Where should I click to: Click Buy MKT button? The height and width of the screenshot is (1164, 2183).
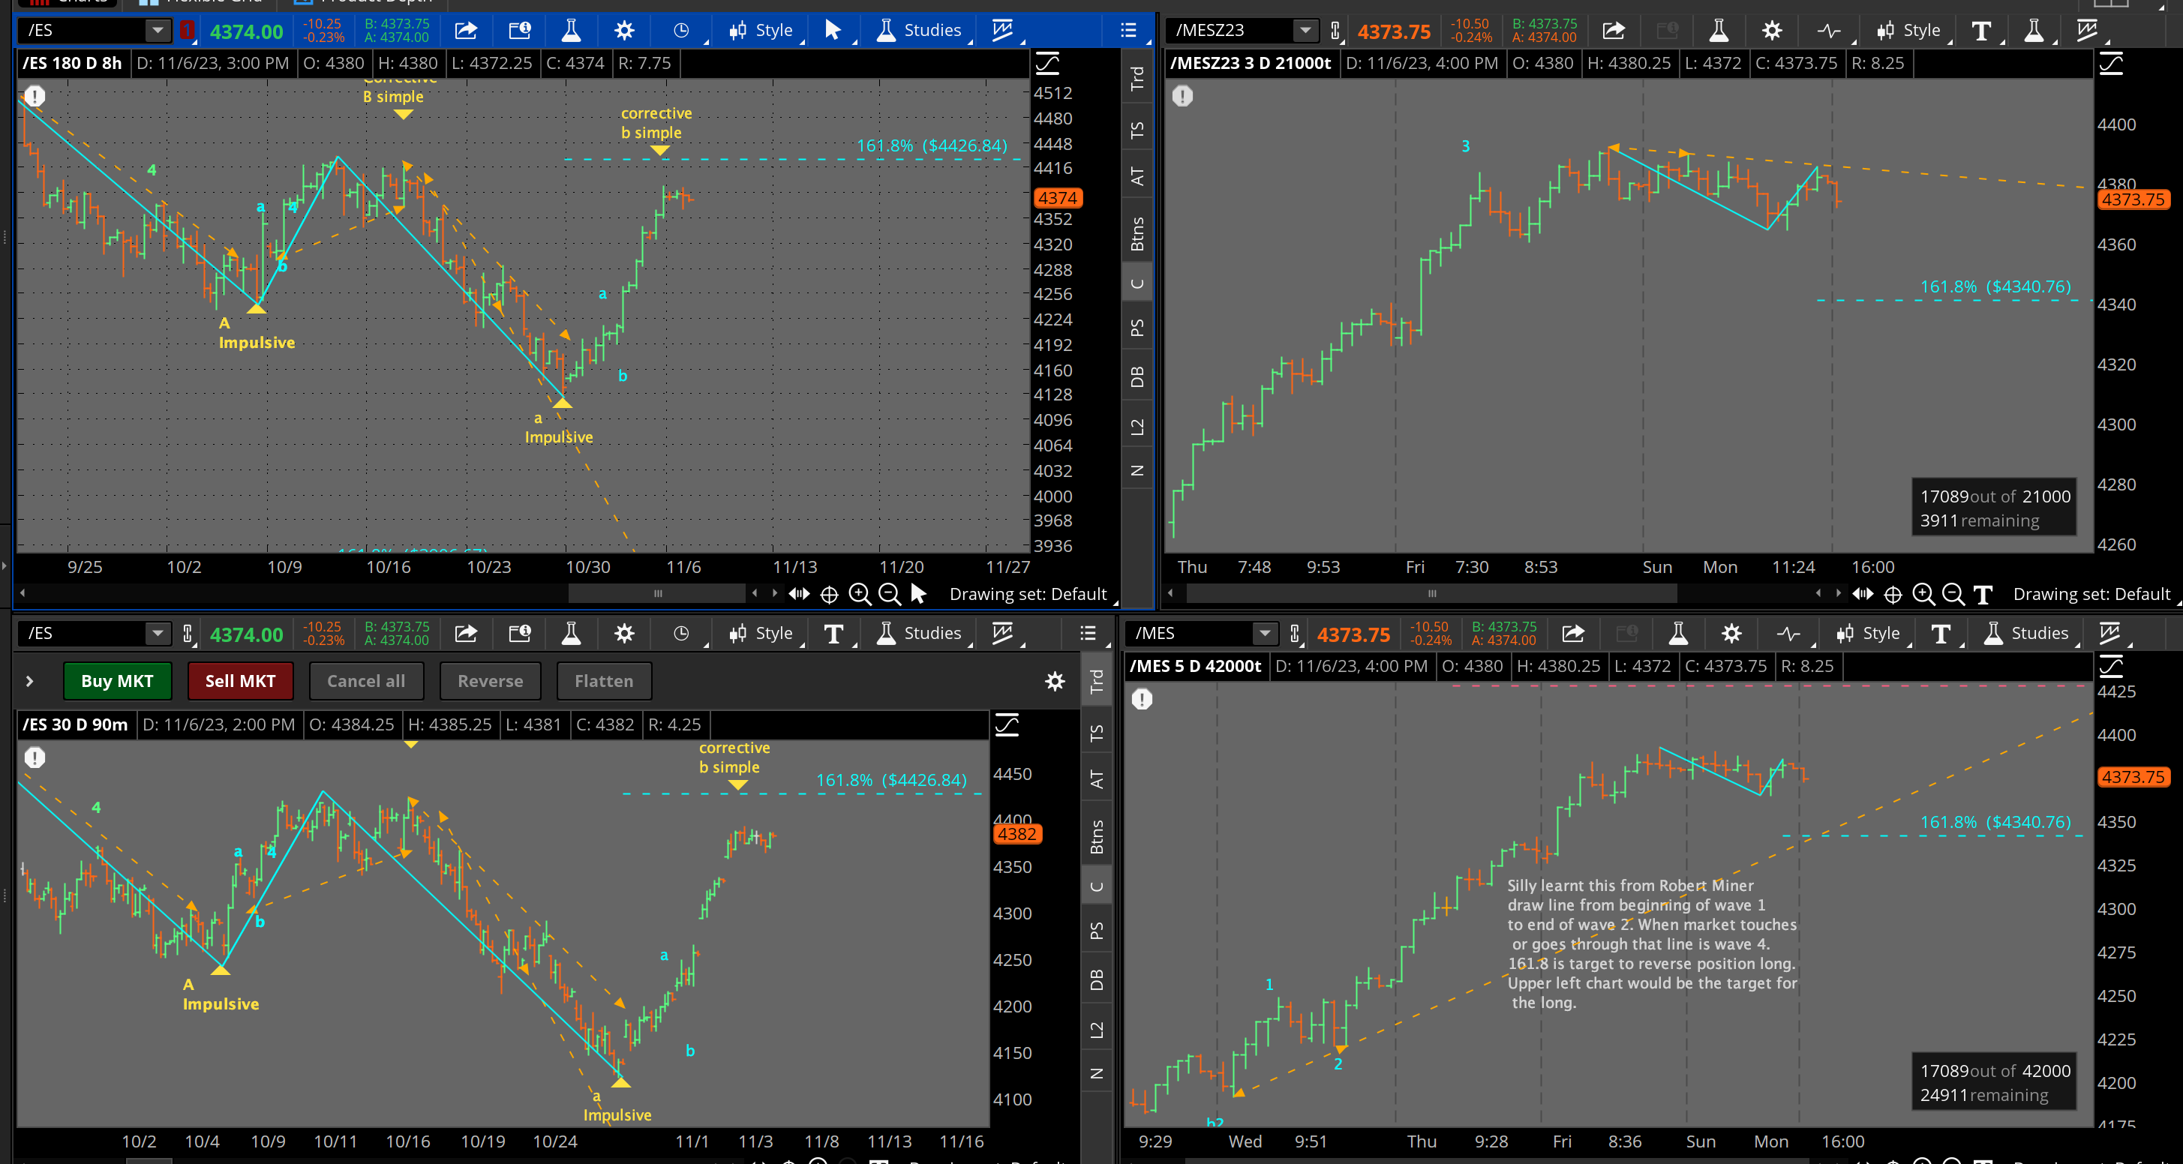click(x=117, y=681)
